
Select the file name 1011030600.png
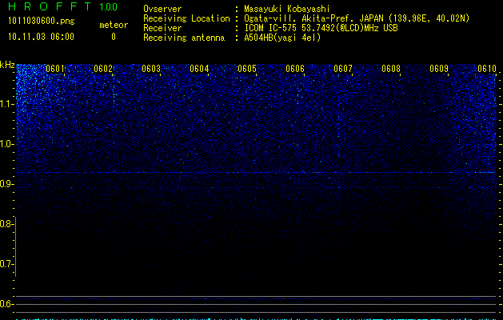tap(42, 21)
